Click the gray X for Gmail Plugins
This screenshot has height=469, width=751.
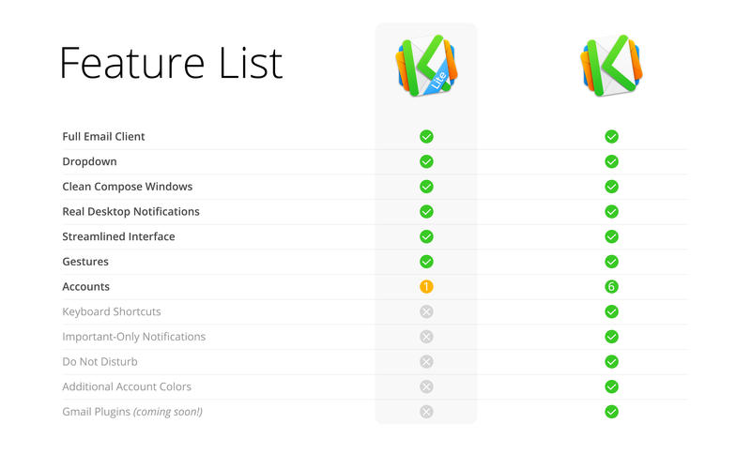point(426,412)
